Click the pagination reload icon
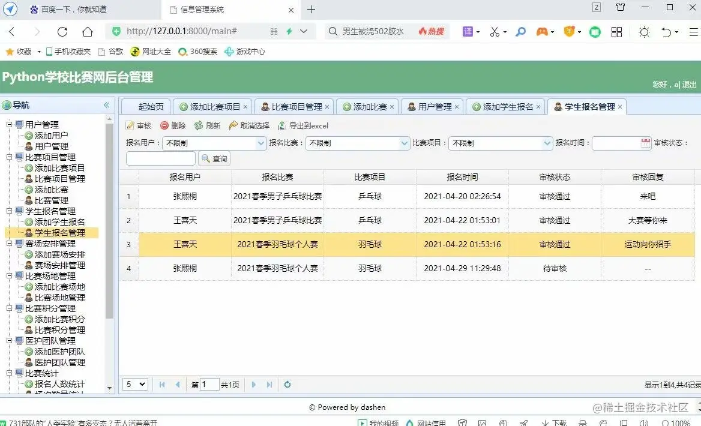Image resolution: width=701 pixels, height=426 pixels. pos(287,385)
